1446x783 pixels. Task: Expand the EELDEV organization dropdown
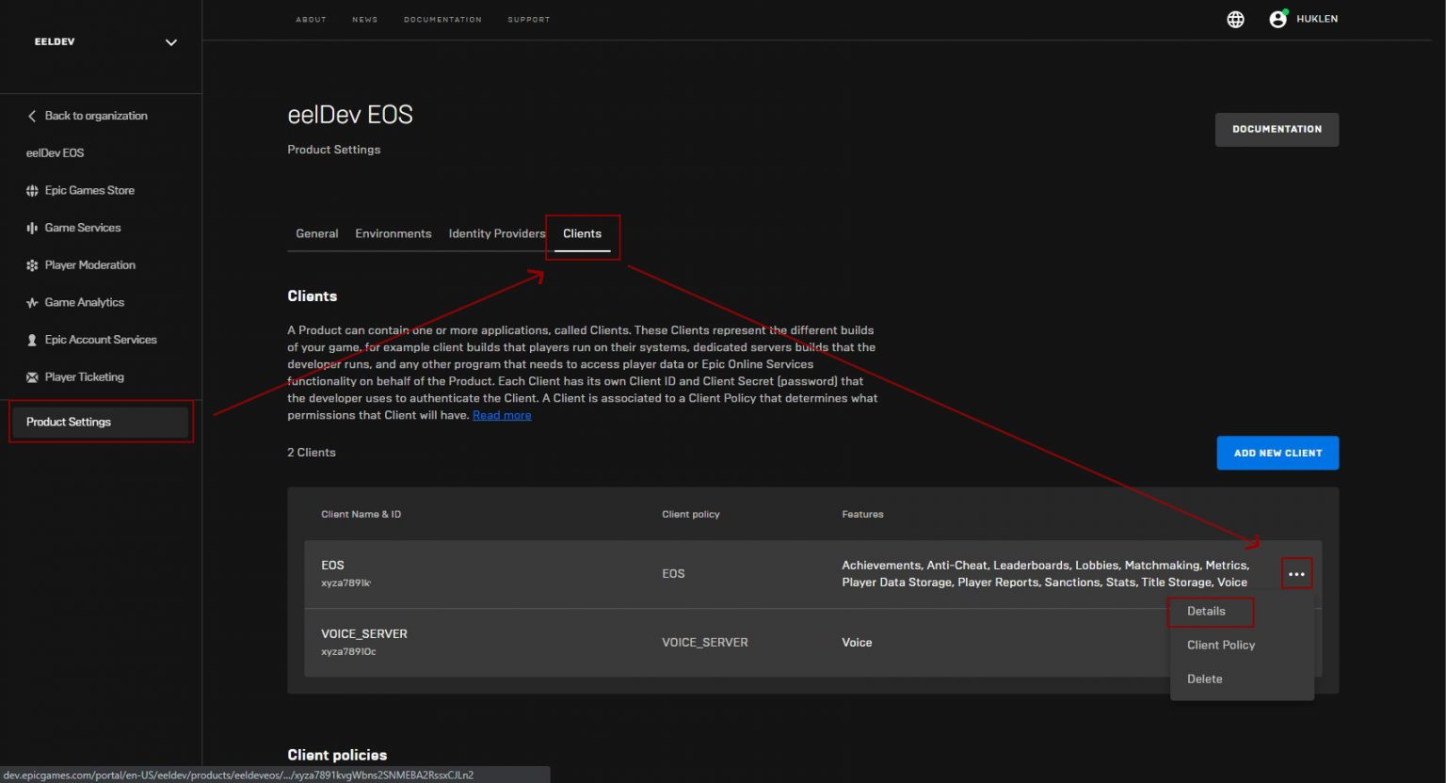click(x=171, y=42)
